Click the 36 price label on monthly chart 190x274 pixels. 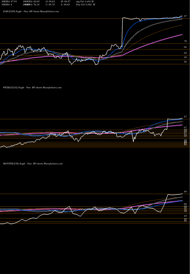pos(185,221)
